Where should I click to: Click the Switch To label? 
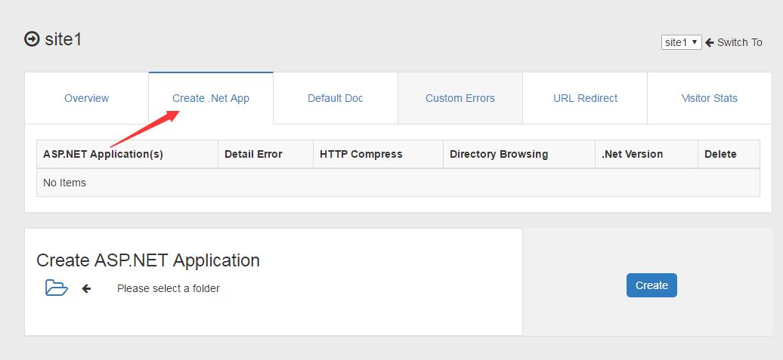[x=740, y=43]
